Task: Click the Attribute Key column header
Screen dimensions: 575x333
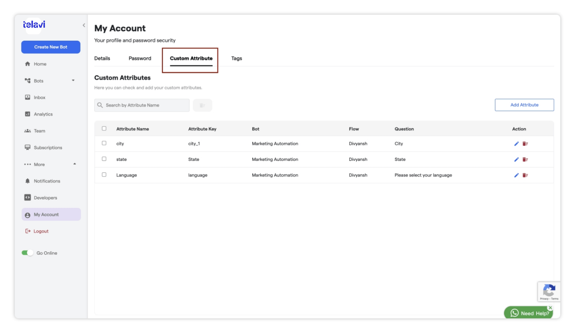Action: (202, 129)
